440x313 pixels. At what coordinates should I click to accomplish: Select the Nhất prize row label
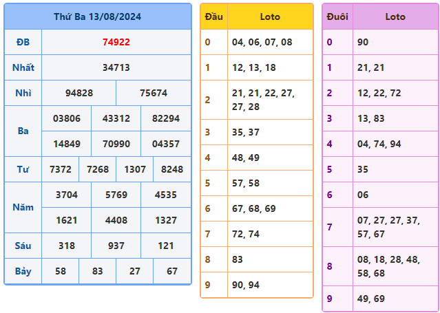click(23, 67)
